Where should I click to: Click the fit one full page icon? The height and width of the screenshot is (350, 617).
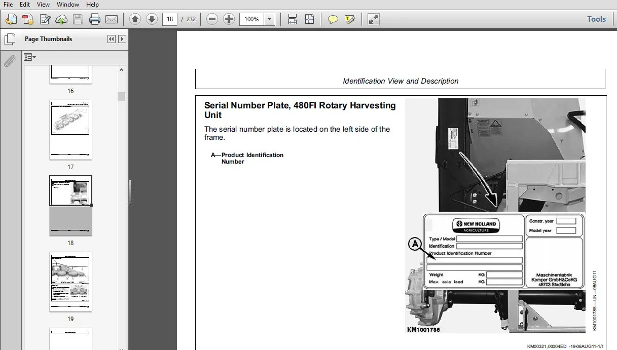coord(309,19)
